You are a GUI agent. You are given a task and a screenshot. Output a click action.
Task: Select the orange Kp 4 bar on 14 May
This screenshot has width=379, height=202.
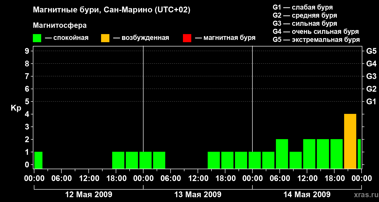(x=350, y=141)
